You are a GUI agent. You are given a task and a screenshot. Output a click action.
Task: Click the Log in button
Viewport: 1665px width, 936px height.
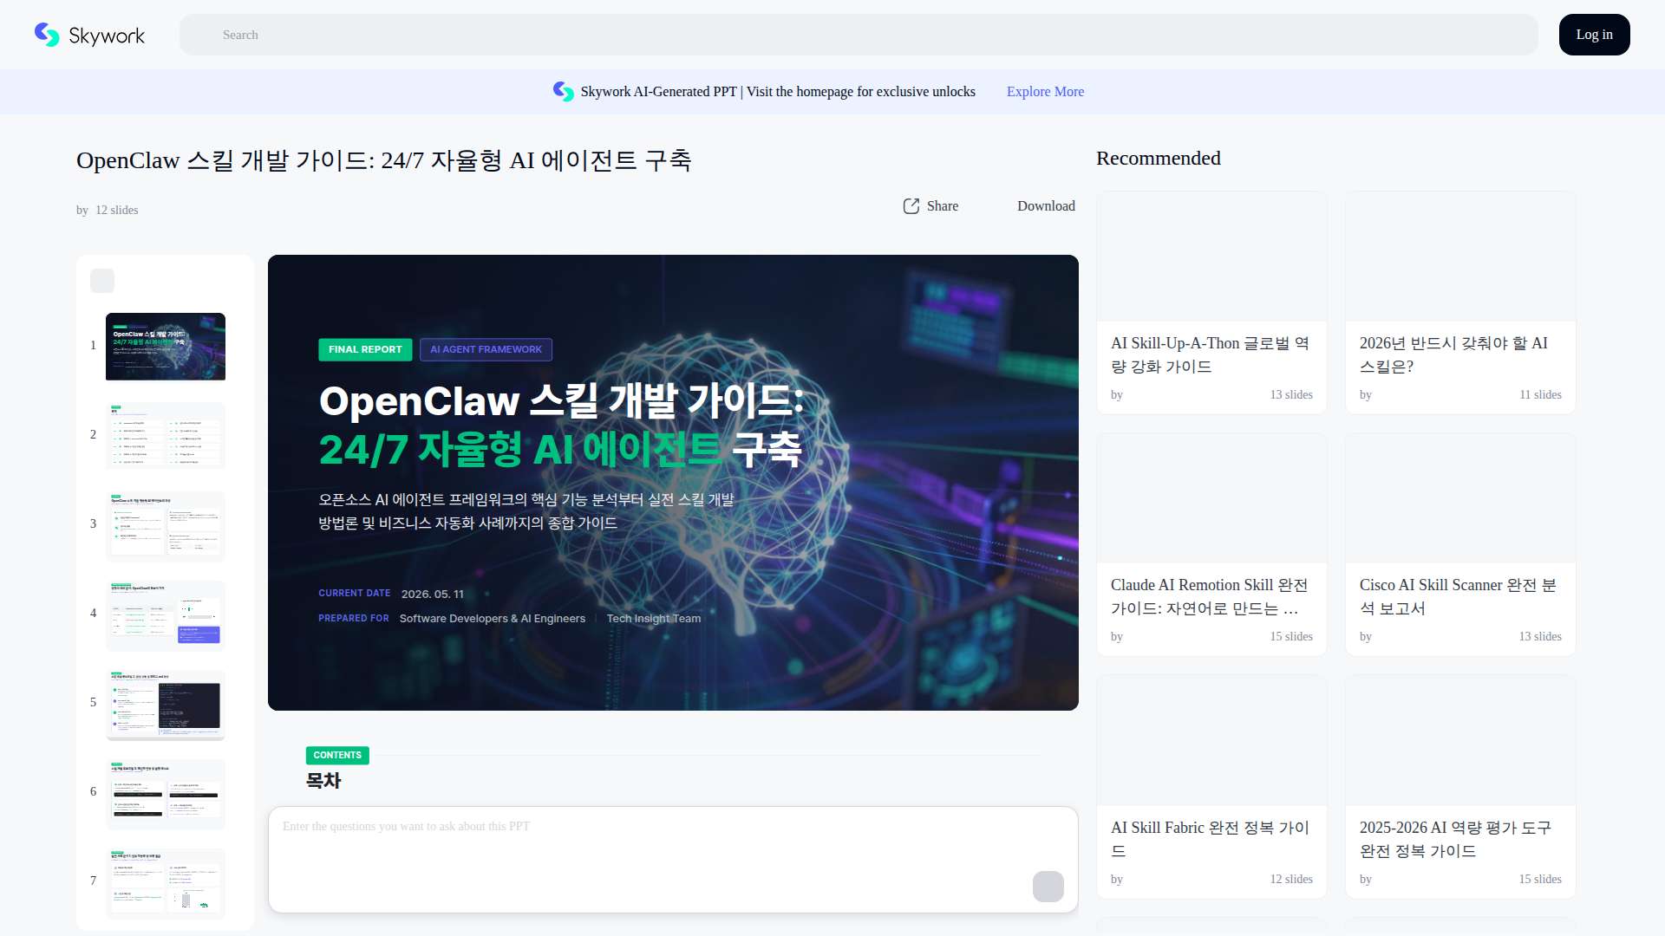tap(1594, 35)
